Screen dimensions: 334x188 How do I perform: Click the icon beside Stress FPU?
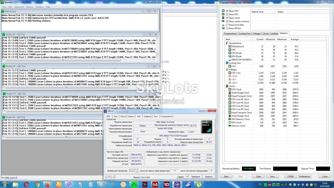pyautogui.click(x=223, y=14)
